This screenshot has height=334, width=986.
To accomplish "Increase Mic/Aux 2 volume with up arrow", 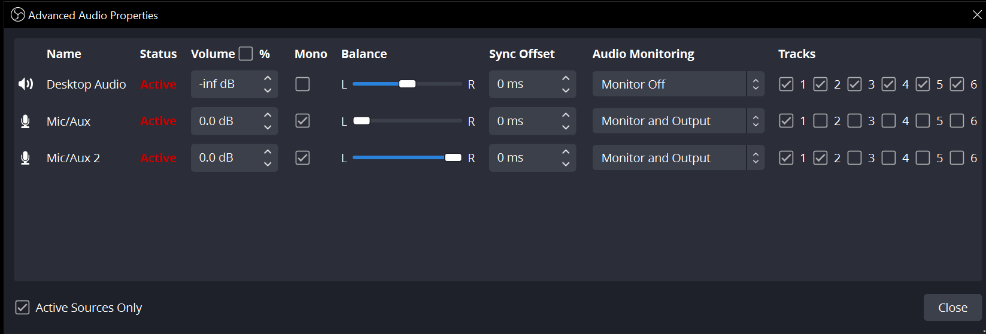I will point(268,152).
